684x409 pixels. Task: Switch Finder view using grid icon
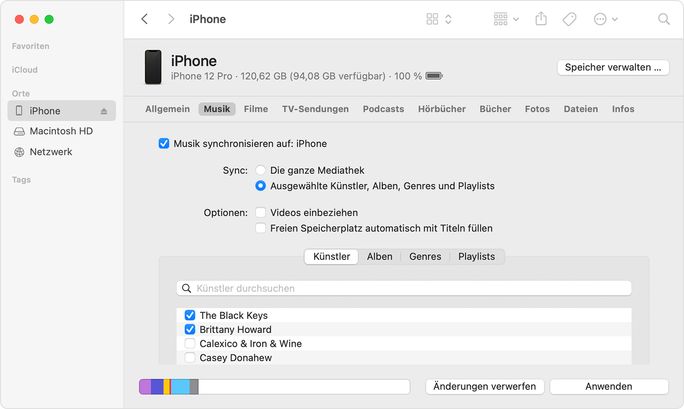[432, 19]
